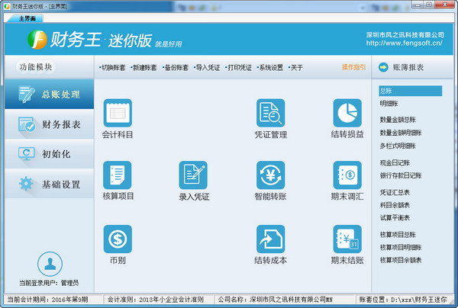Click the 结转损益 pie chart icon
The image size is (458, 308).
(x=347, y=114)
